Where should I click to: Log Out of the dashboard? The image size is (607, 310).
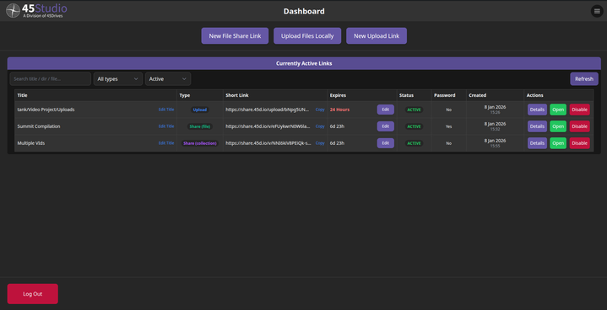pos(33,294)
